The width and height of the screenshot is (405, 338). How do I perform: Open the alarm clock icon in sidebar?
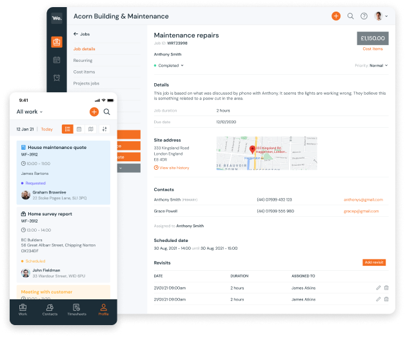click(57, 77)
